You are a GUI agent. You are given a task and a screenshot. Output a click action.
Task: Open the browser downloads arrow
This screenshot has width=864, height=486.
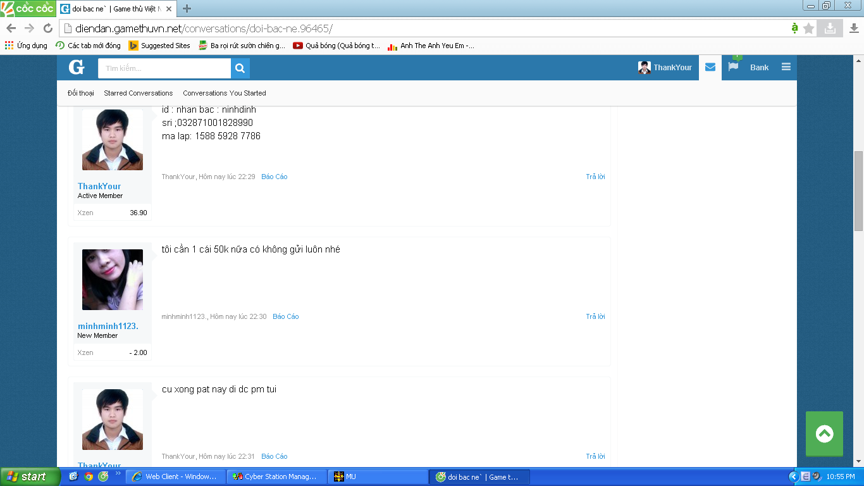pyautogui.click(x=854, y=28)
